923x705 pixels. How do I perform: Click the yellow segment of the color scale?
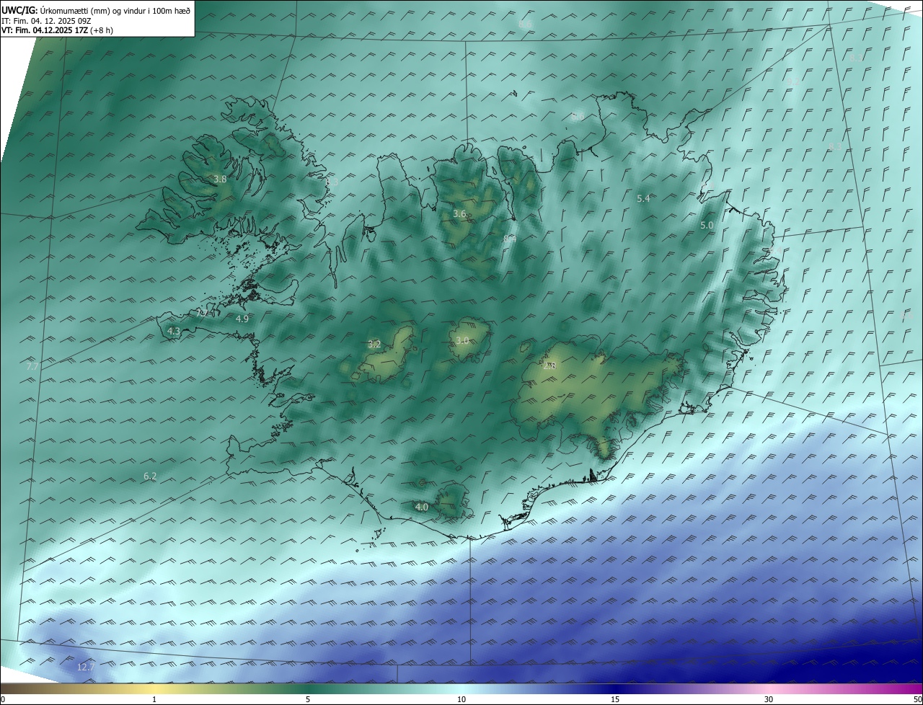pos(154,688)
